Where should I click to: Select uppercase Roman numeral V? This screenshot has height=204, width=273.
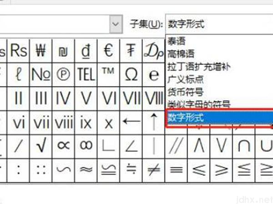(x=86, y=98)
